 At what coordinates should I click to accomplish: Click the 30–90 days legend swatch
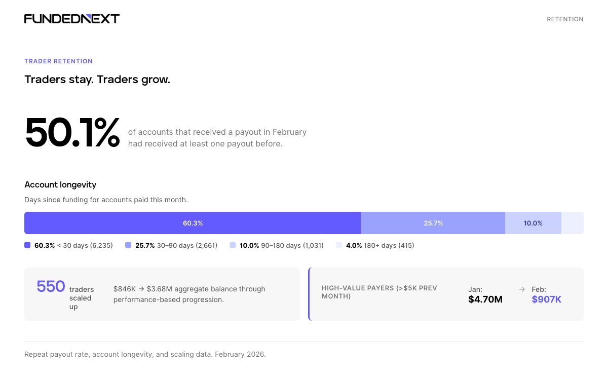[128, 245]
